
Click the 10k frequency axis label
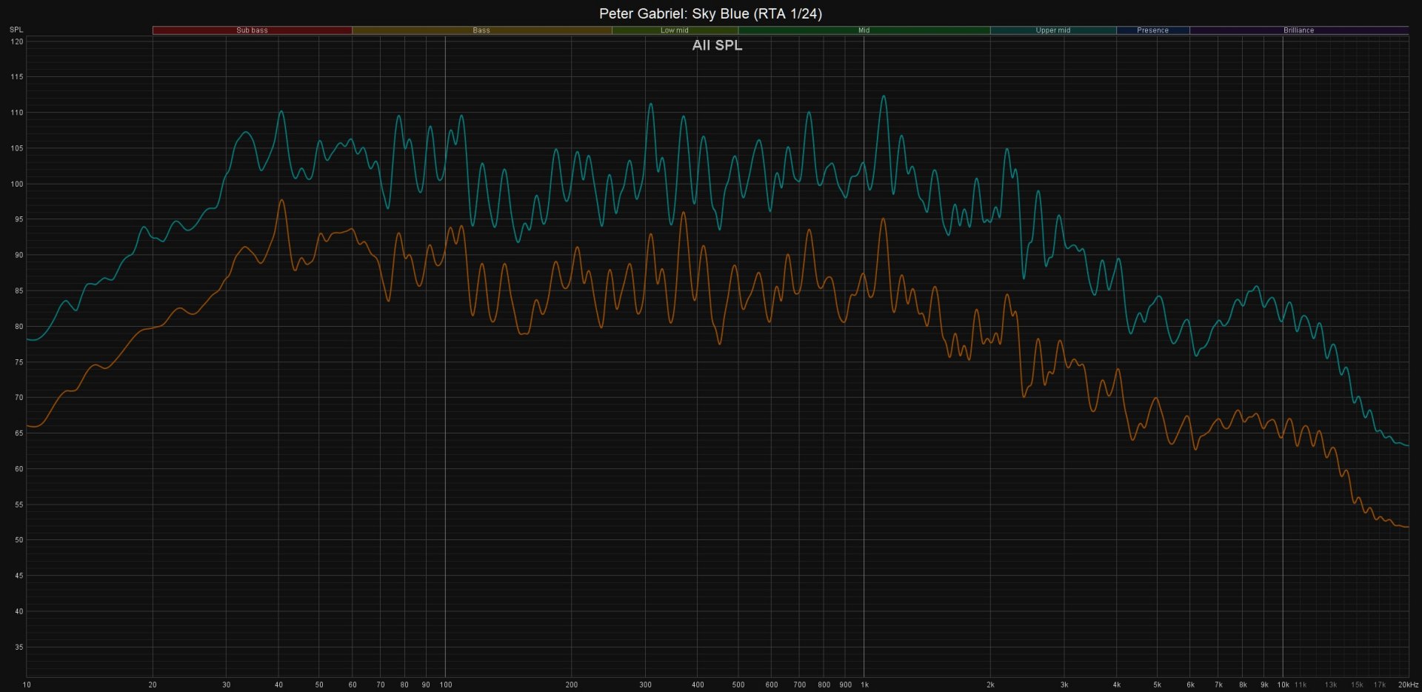(1283, 685)
